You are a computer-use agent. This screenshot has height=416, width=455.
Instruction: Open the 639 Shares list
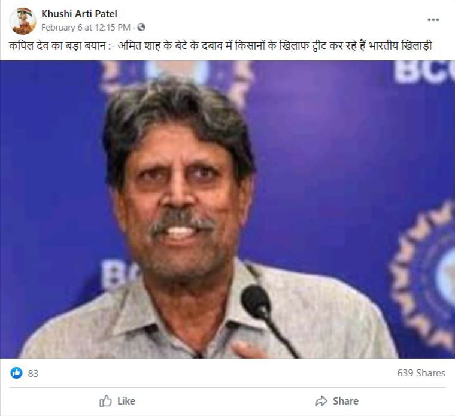tap(421, 373)
